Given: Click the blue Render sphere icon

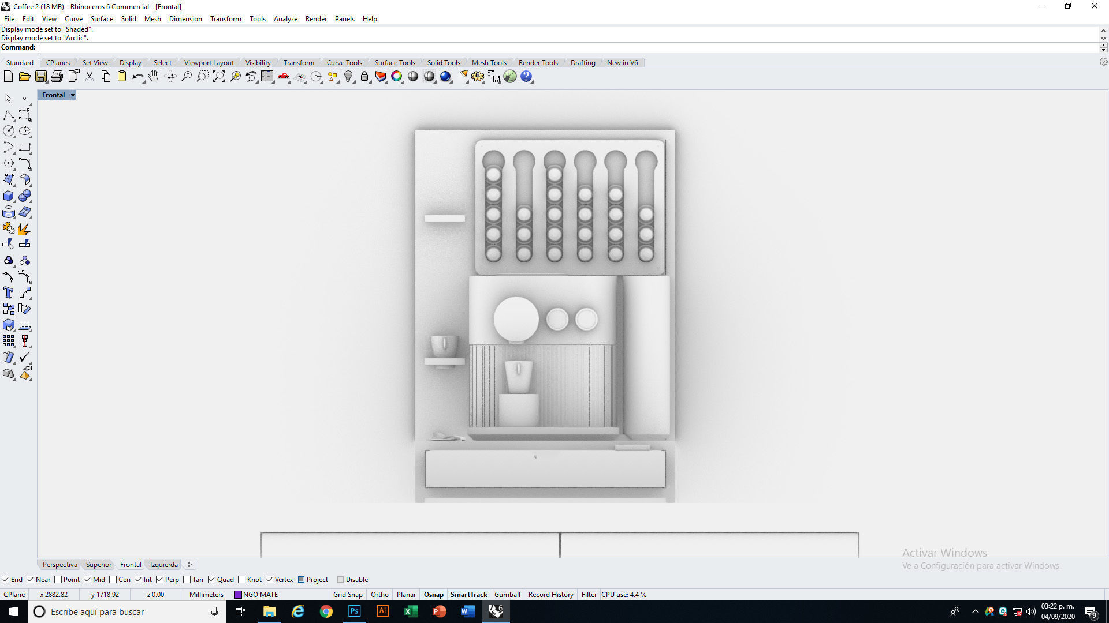Looking at the screenshot, I should [x=445, y=77].
